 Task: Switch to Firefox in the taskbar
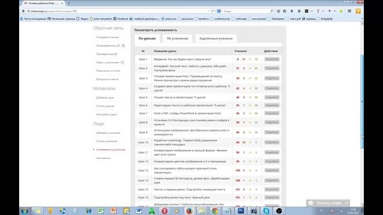coord(189,211)
